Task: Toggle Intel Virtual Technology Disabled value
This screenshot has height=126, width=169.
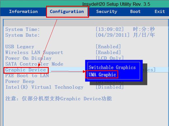Action: click(110, 87)
